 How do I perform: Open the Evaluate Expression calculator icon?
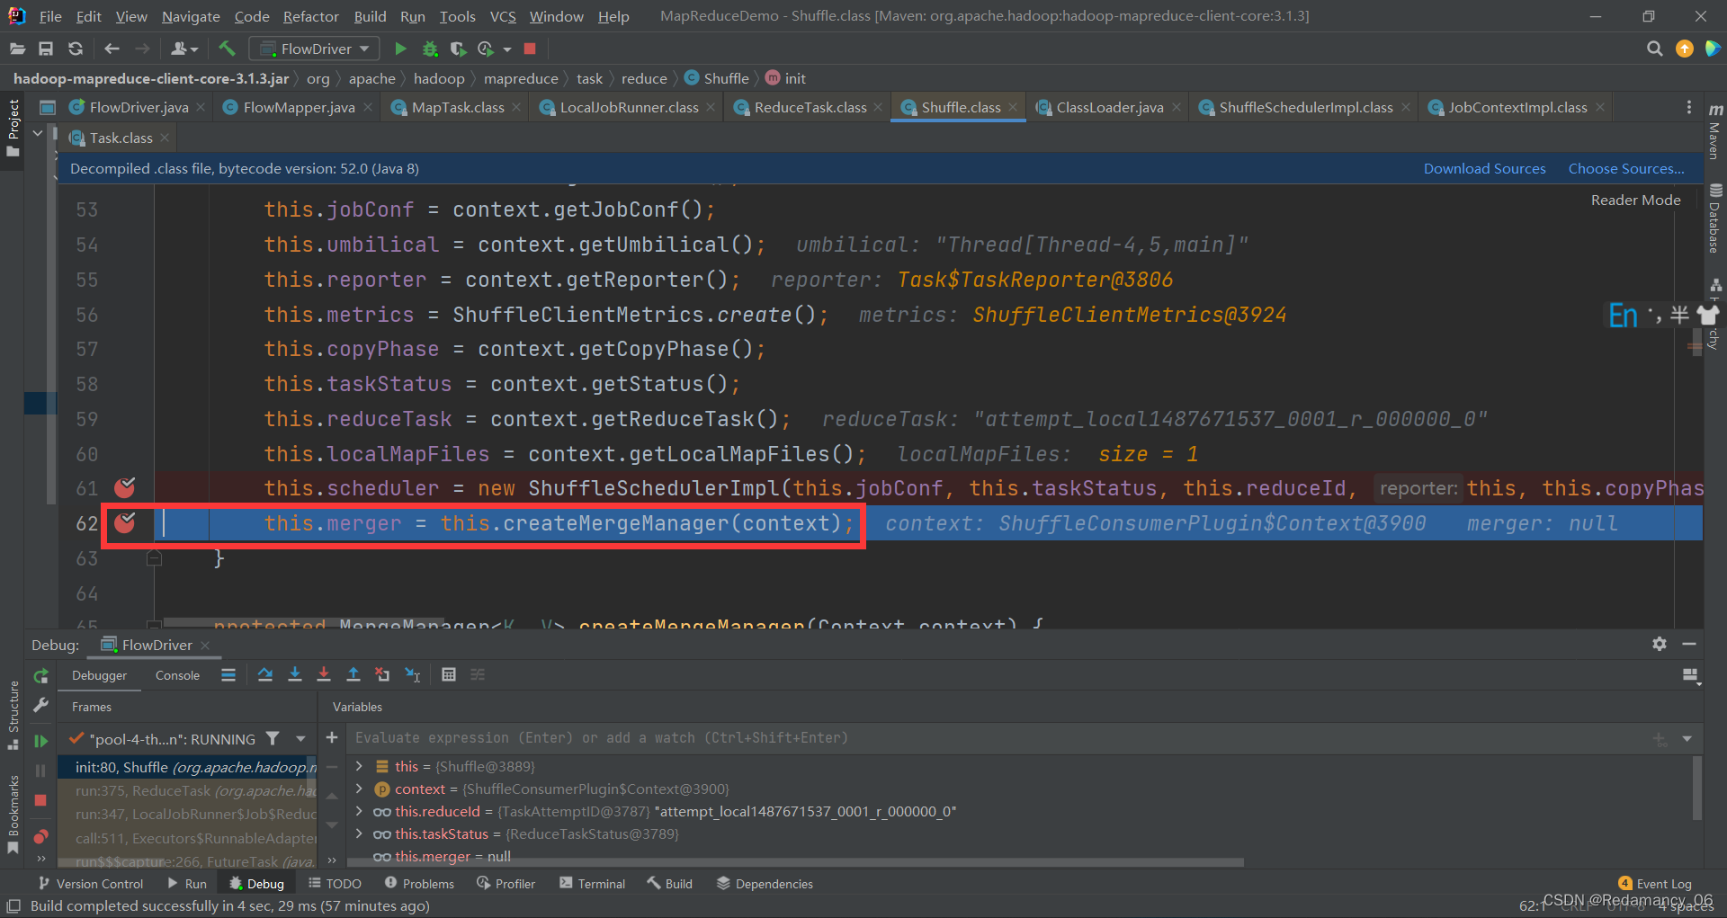pos(449,674)
